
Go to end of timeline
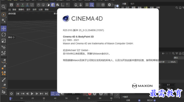pos(46,94)
